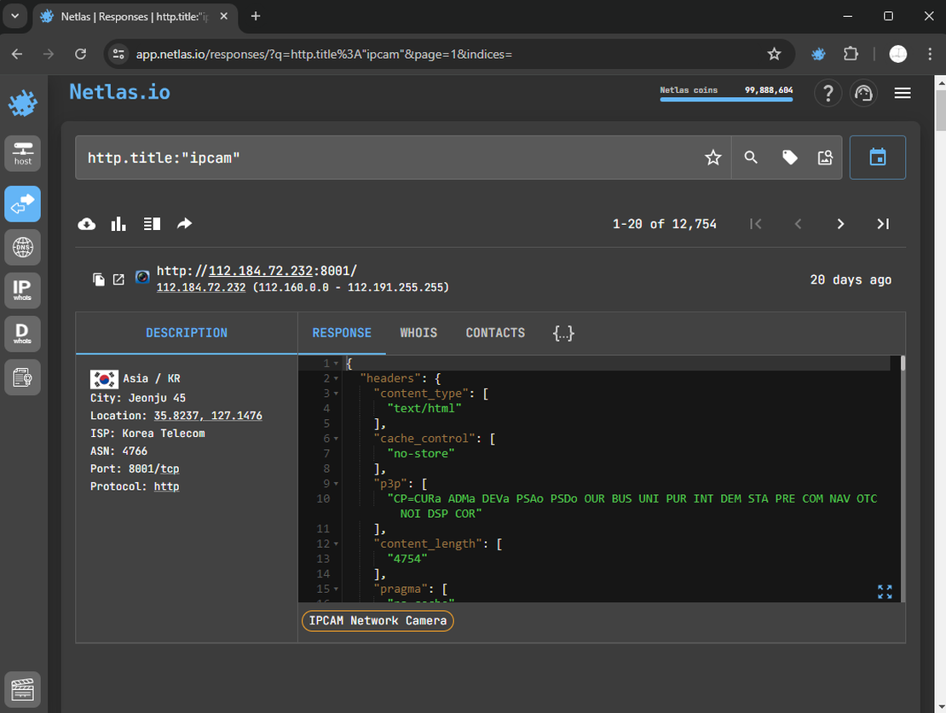Viewport: 946px width, 713px height.
Task: Open the statistics bar chart icon
Action: [x=118, y=224]
